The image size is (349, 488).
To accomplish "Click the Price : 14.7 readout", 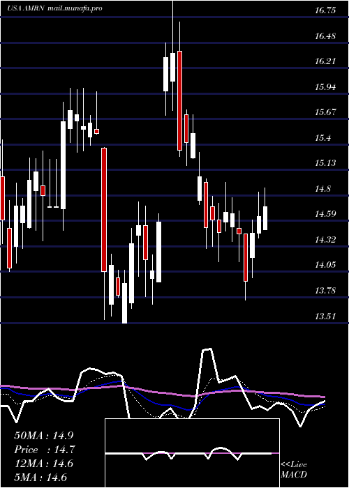I will coord(45,450).
